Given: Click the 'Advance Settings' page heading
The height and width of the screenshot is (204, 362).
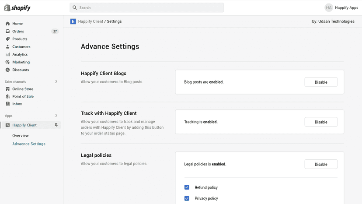Looking at the screenshot, I should click(x=110, y=46).
